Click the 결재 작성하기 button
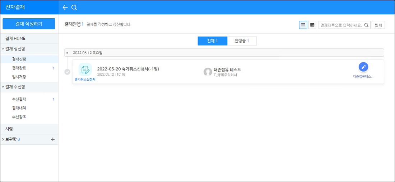 [x=29, y=24]
